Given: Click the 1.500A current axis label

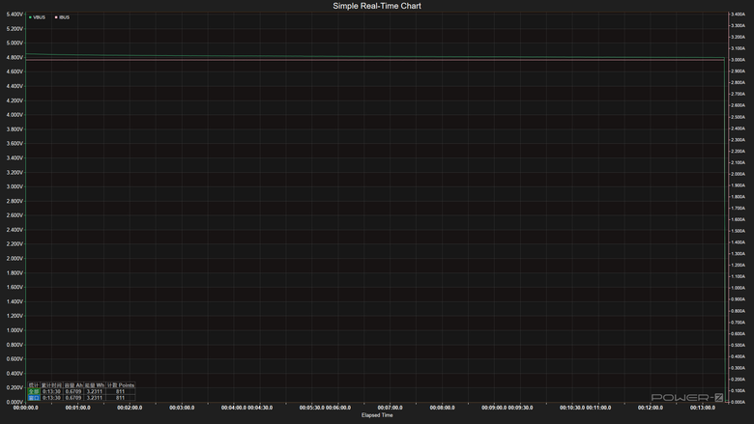Looking at the screenshot, I should (x=738, y=231).
